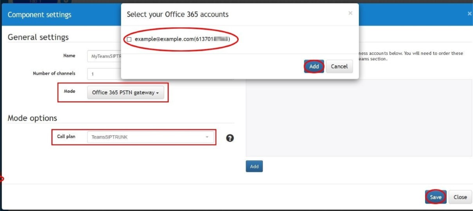Click the Add button below the accounts list

pyautogui.click(x=254, y=166)
